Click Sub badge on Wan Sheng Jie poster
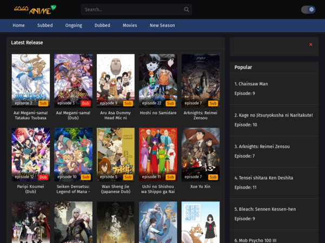The image size is (325, 243). click(128, 177)
